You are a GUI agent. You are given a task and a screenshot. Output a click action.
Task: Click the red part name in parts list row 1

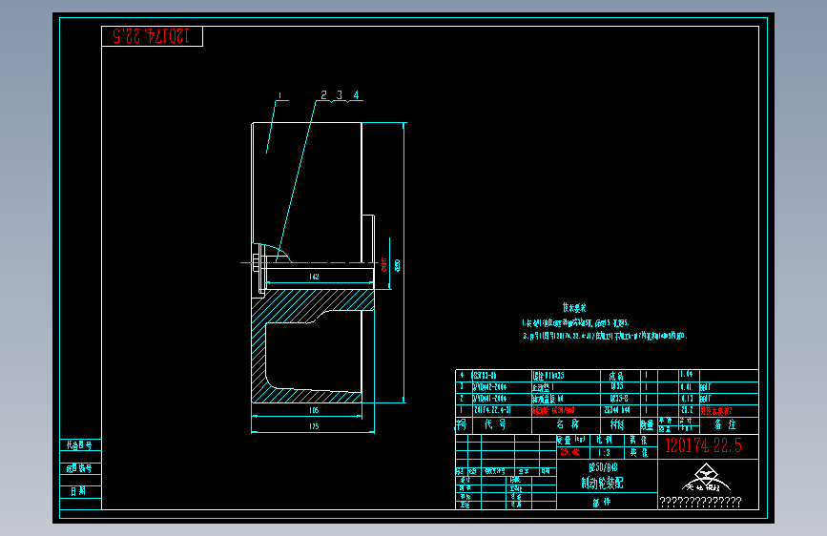click(x=553, y=410)
